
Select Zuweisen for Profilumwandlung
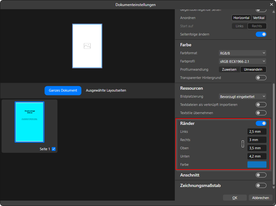pos(229,69)
